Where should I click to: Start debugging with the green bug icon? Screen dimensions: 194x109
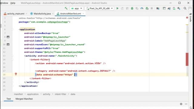(x=132, y=8)
